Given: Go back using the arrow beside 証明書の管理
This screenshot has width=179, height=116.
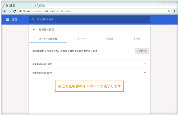Looking at the screenshot, I should (x=34, y=30).
